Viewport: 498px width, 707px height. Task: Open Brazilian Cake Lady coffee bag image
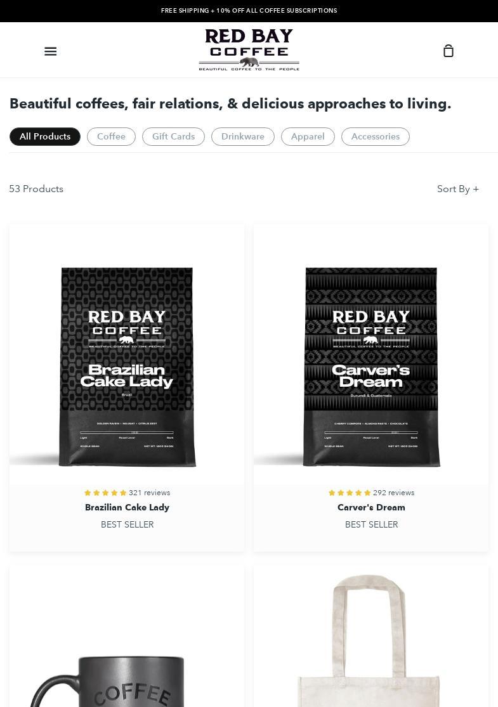pyautogui.click(x=127, y=366)
